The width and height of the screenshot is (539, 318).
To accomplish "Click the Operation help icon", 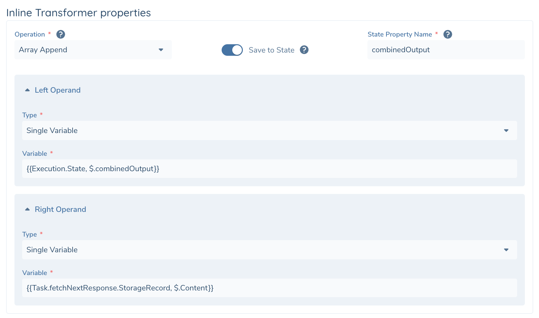I will 61,34.
